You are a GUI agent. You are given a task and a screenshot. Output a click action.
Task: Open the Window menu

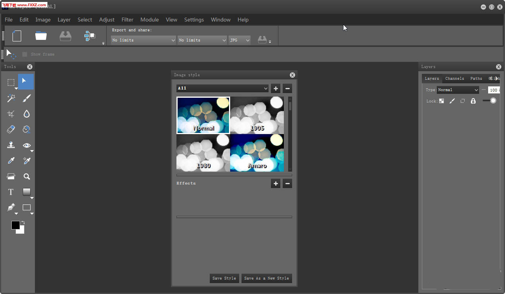pyautogui.click(x=221, y=20)
